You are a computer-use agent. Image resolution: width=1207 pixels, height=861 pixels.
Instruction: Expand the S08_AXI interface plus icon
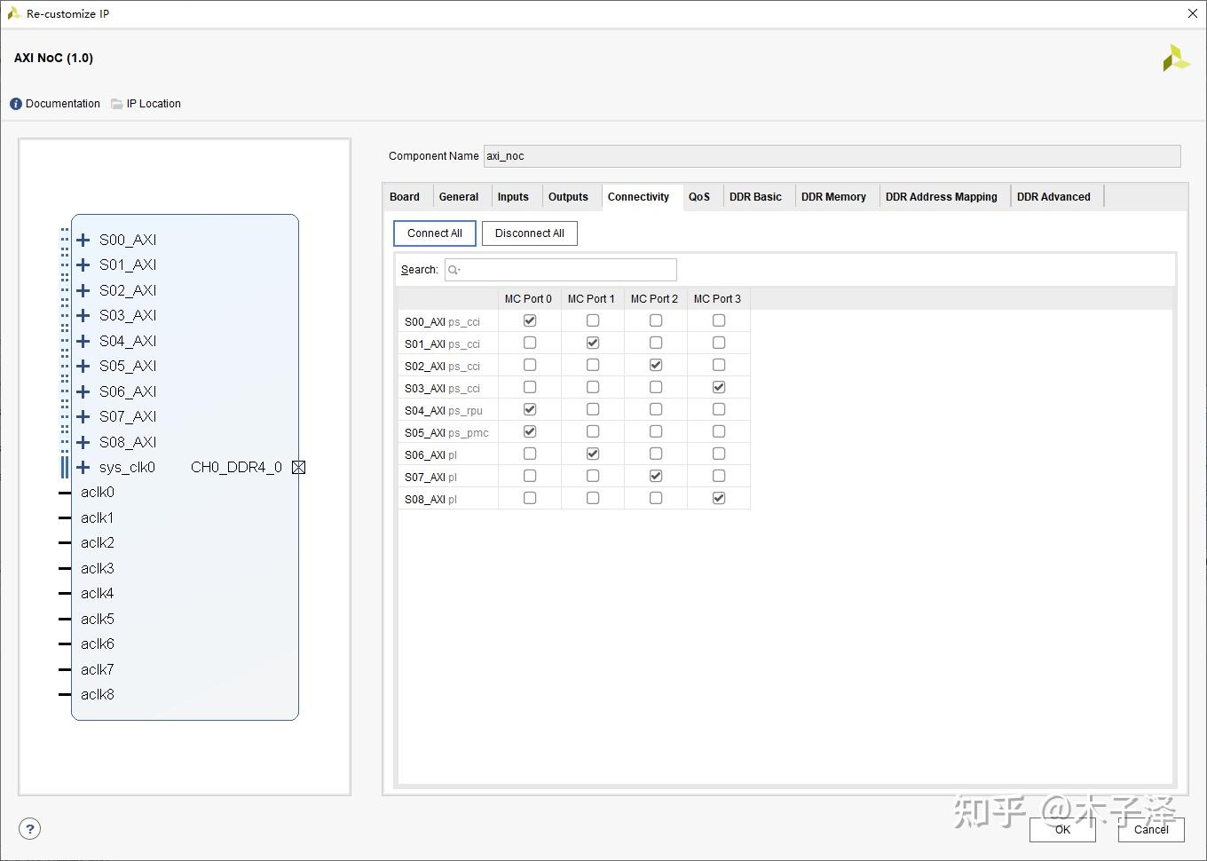83,442
